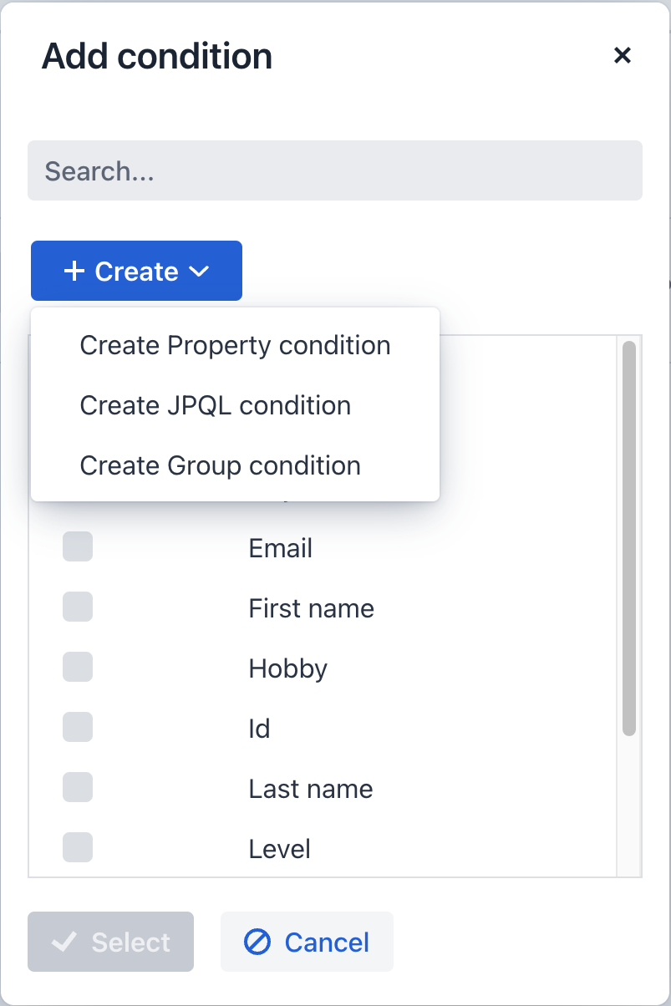Click the Hobby property label
Screen dimensions: 671x1006
pos(287,667)
